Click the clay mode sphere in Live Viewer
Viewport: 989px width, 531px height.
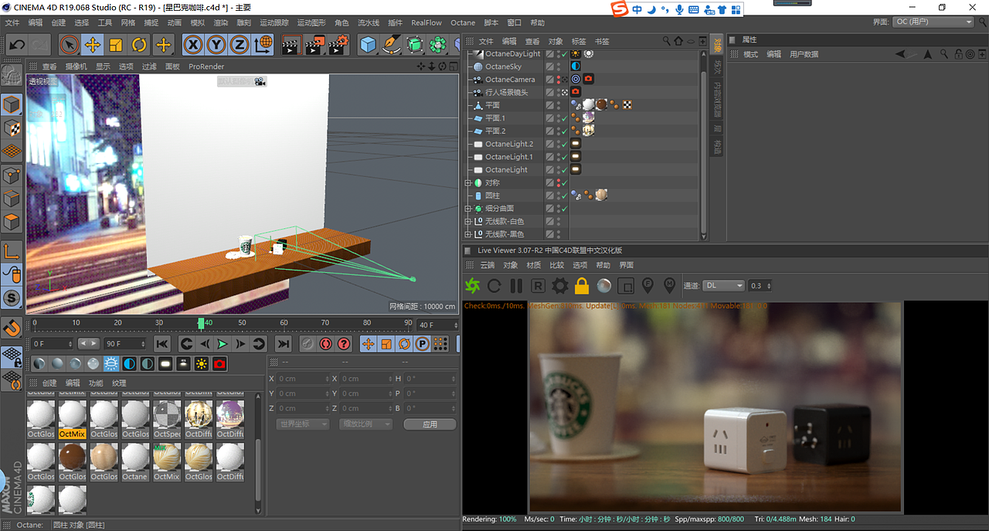coord(604,286)
